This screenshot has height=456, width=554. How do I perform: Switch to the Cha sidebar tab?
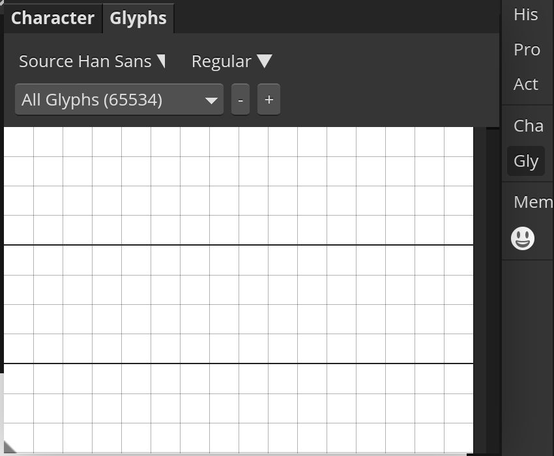coord(527,125)
